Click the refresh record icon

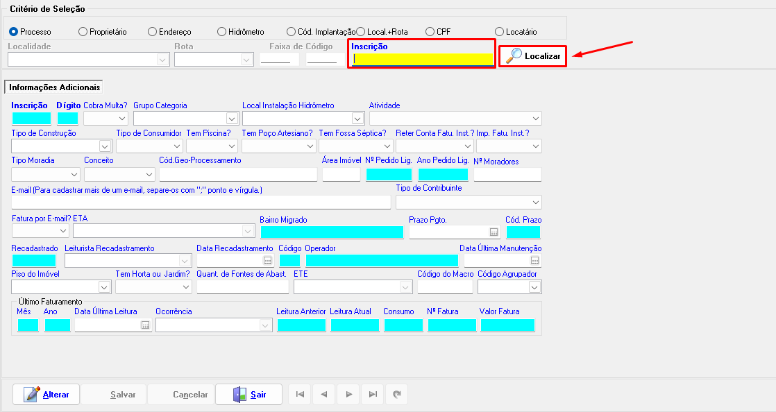click(397, 395)
